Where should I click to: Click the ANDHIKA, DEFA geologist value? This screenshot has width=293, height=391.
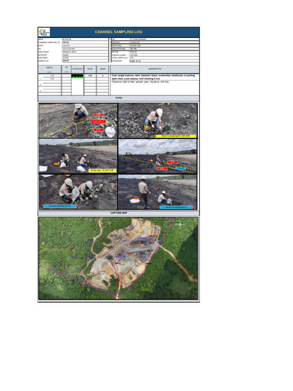pyautogui.click(x=69, y=52)
